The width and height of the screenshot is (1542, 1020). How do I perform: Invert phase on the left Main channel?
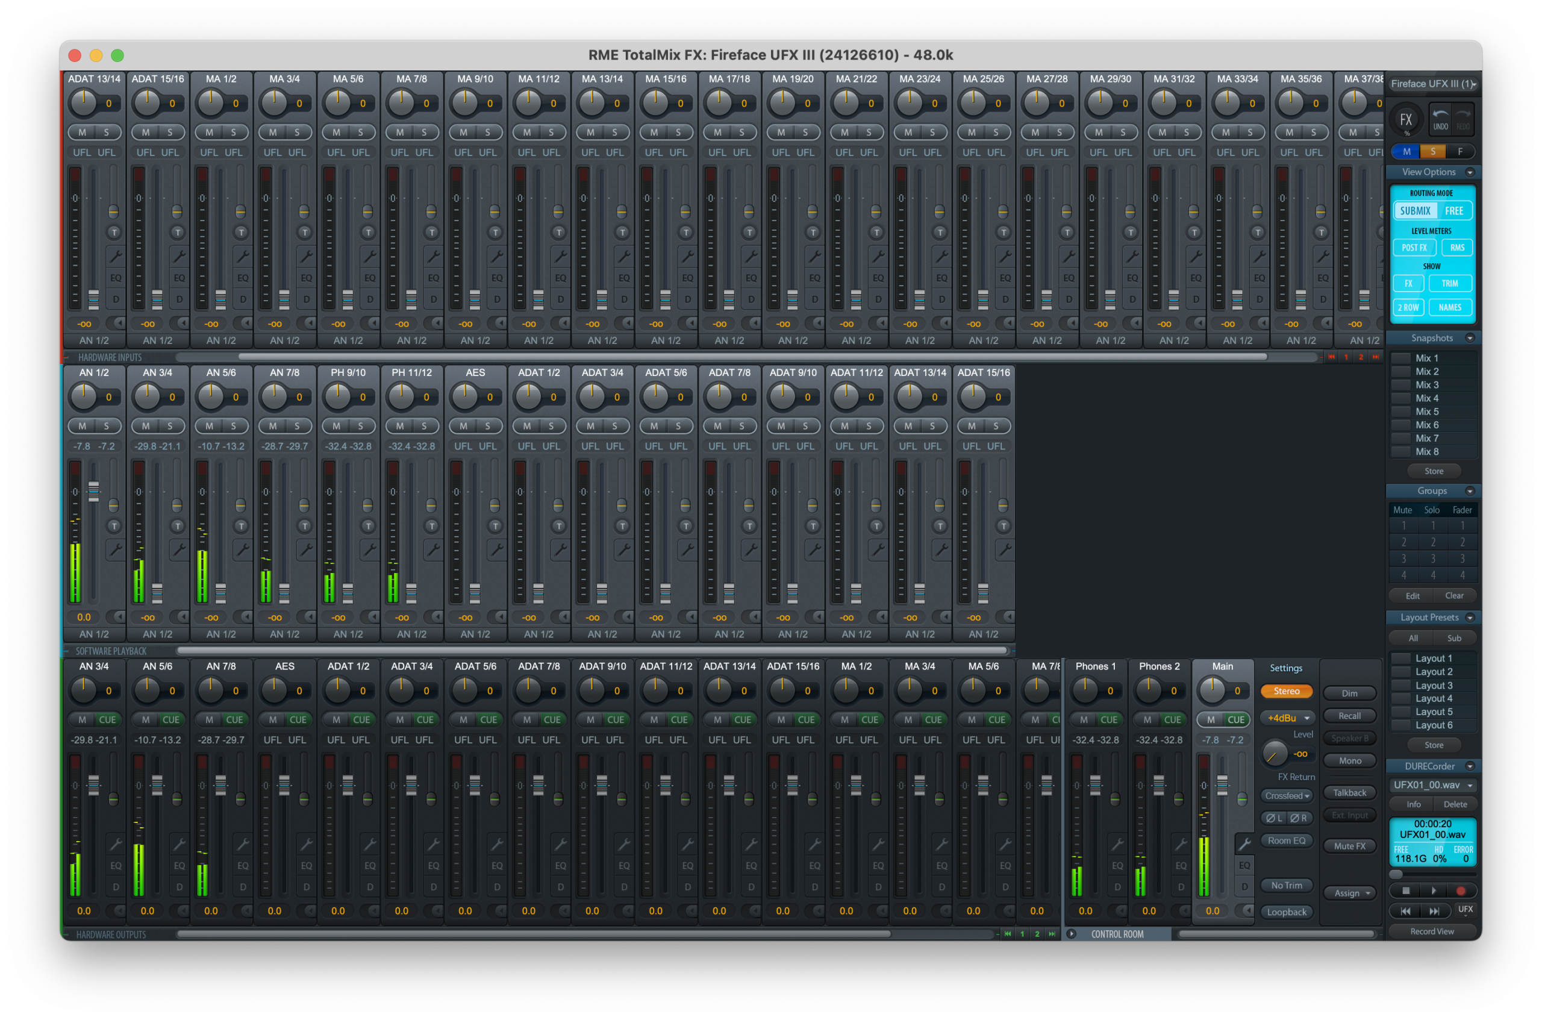[x=1274, y=818]
